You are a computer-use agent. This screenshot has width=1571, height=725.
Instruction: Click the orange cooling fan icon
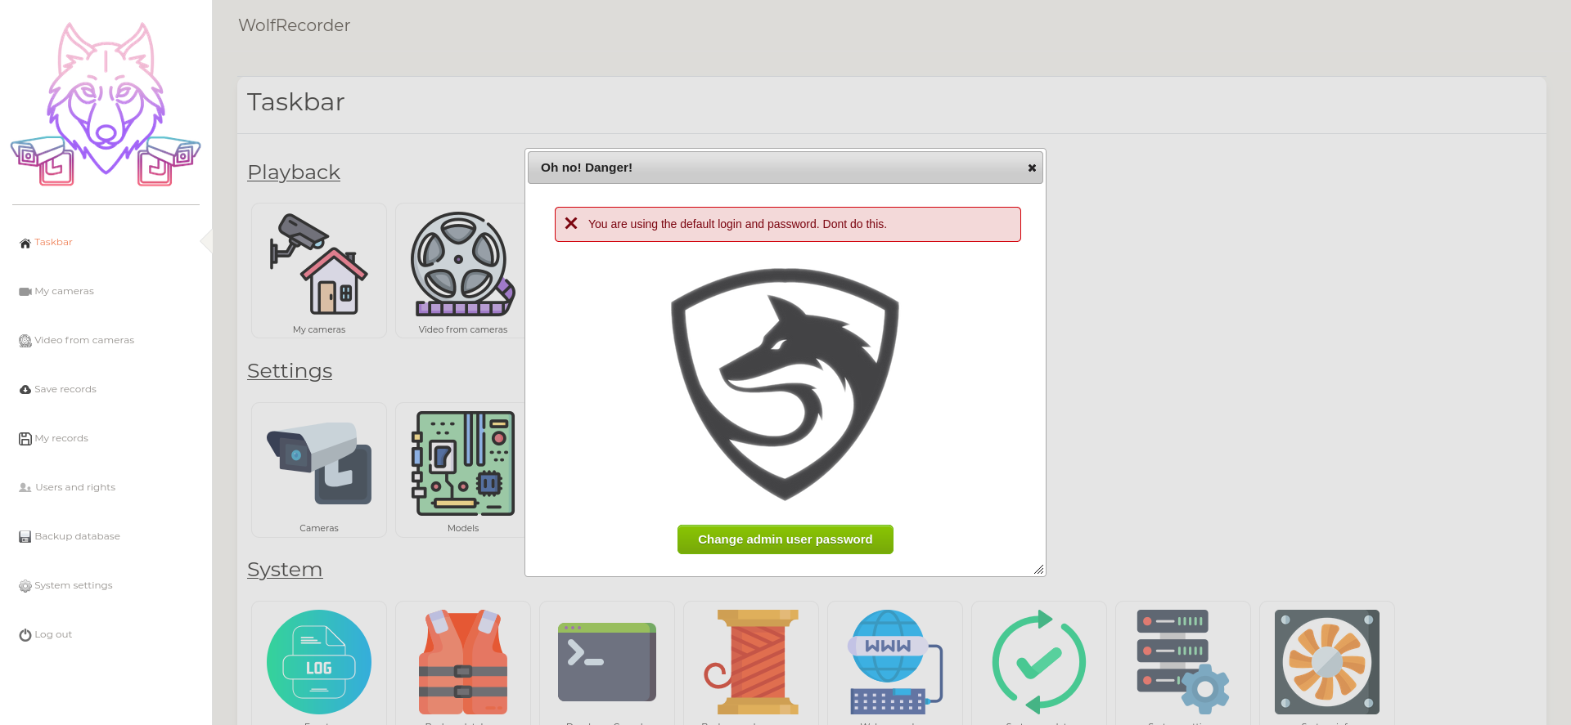click(1326, 662)
